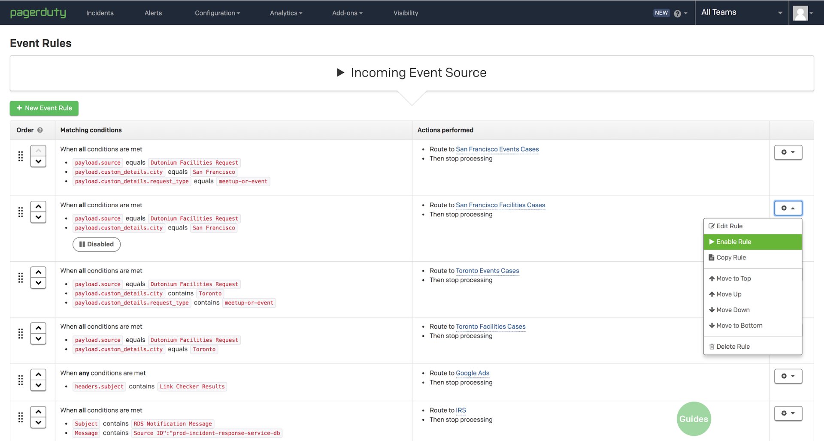
Task: Select Move to Top menu option
Action: [733, 278]
